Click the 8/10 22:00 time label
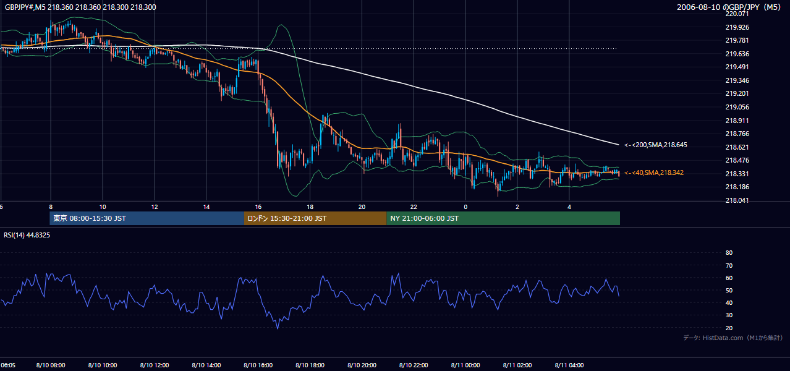Image resolution: width=790 pixels, height=371 pixels. pos(415,365)
